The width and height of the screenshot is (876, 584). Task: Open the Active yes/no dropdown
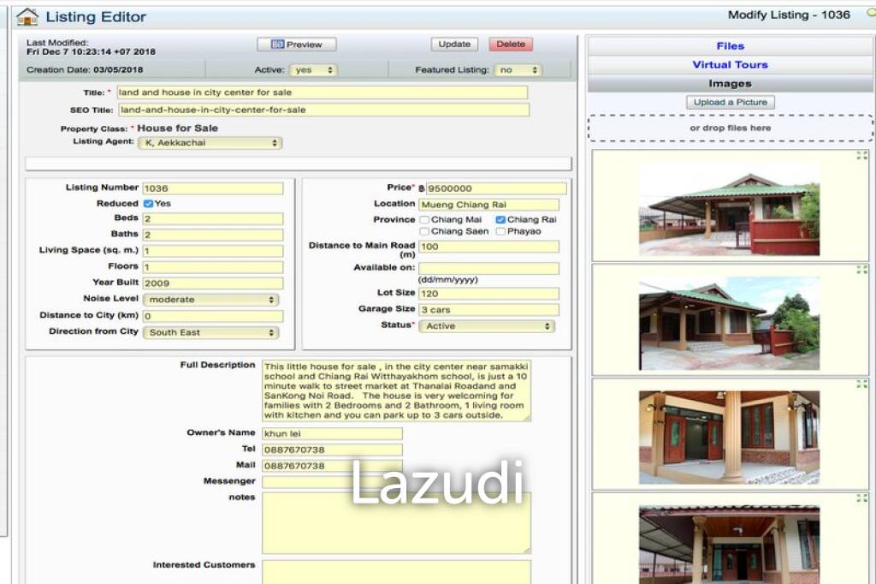tap(313, 70)
